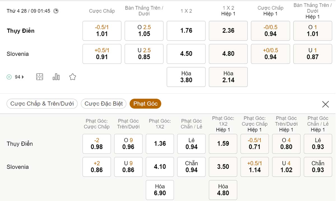Select the Phạt Góc tab

145,104
